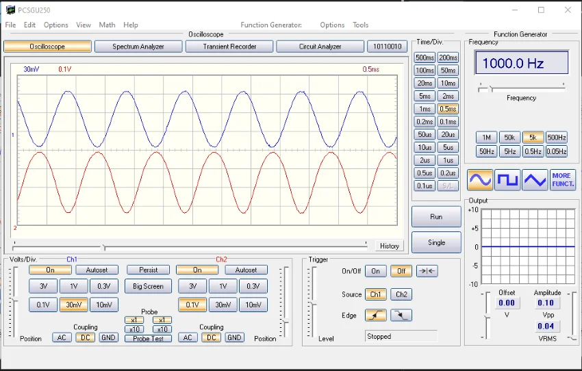The height and width of the screenshot is (371, 582).
Task: Turn trigger On
Action: click(x=375, y=271)
